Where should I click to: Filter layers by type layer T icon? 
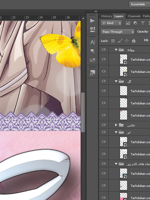point(142,23)
